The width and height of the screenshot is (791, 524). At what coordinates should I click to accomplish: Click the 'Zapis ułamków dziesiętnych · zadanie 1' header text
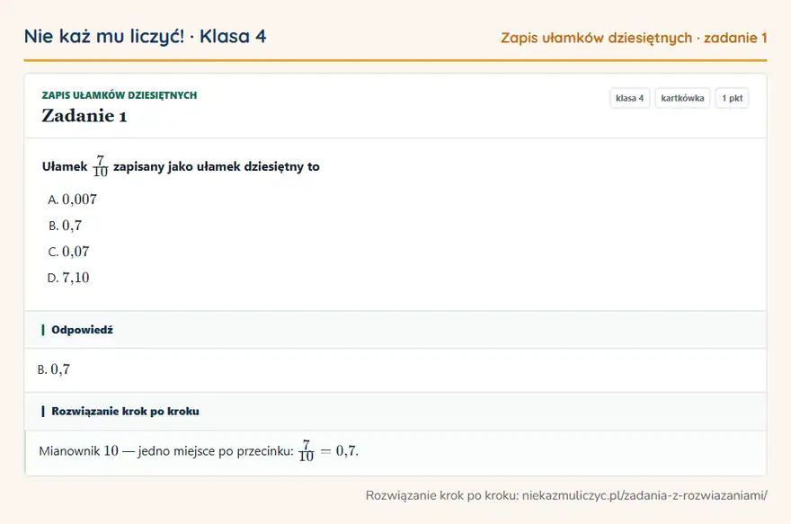(634, 38)
